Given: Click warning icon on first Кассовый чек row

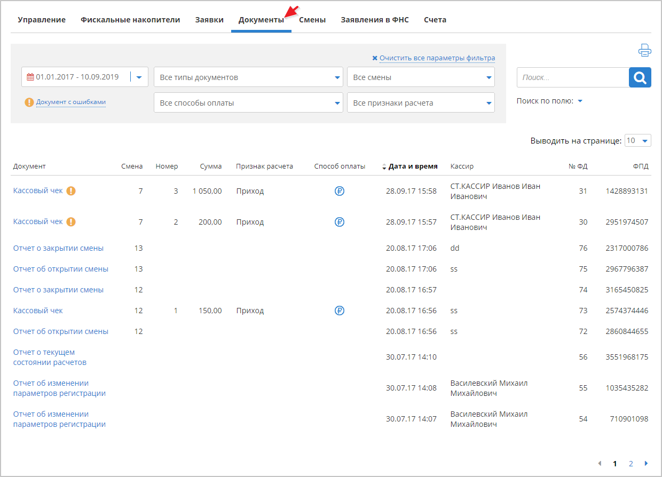Looking at the screenshot, I should pyautogui.click(x=71, y=191).
